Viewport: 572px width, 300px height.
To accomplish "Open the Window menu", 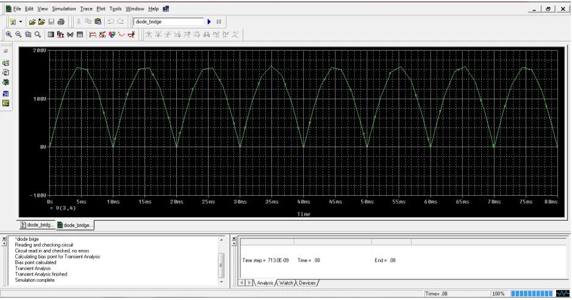I will point(135,9).
